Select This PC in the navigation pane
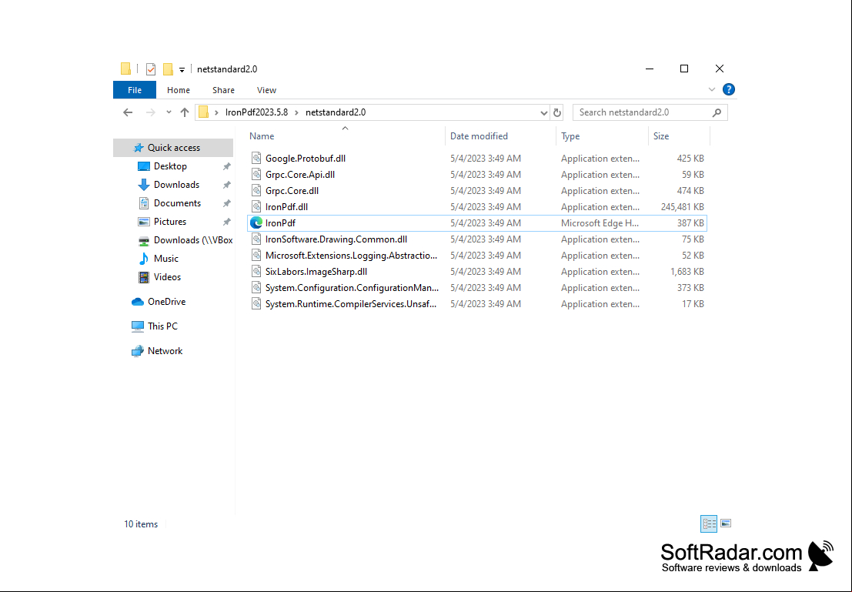Image resolution: width=852 pixels, height=592 pixels. (162, 326)
